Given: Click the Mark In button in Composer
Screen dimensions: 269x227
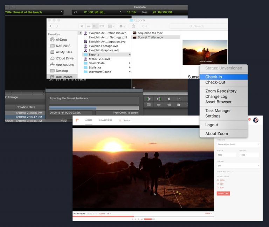Looking at the screenshot, I should (x=149, y=99).
